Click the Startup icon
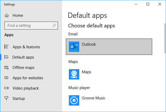 point(6,98)
